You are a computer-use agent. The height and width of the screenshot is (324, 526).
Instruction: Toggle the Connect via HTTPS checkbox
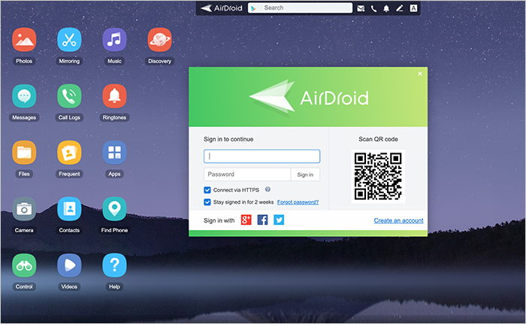point(207,190)
